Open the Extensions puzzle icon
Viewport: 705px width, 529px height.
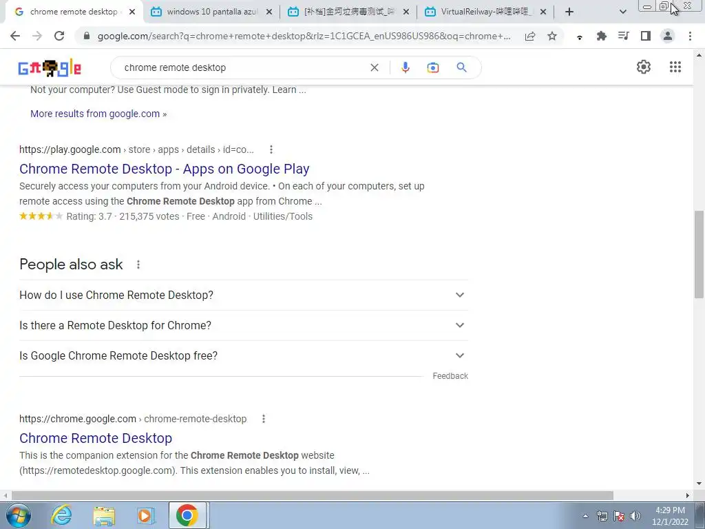point(602,37)
